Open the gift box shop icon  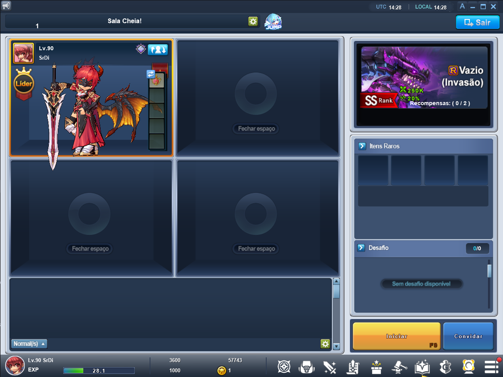pyautogui.click(x=376, y=367)
